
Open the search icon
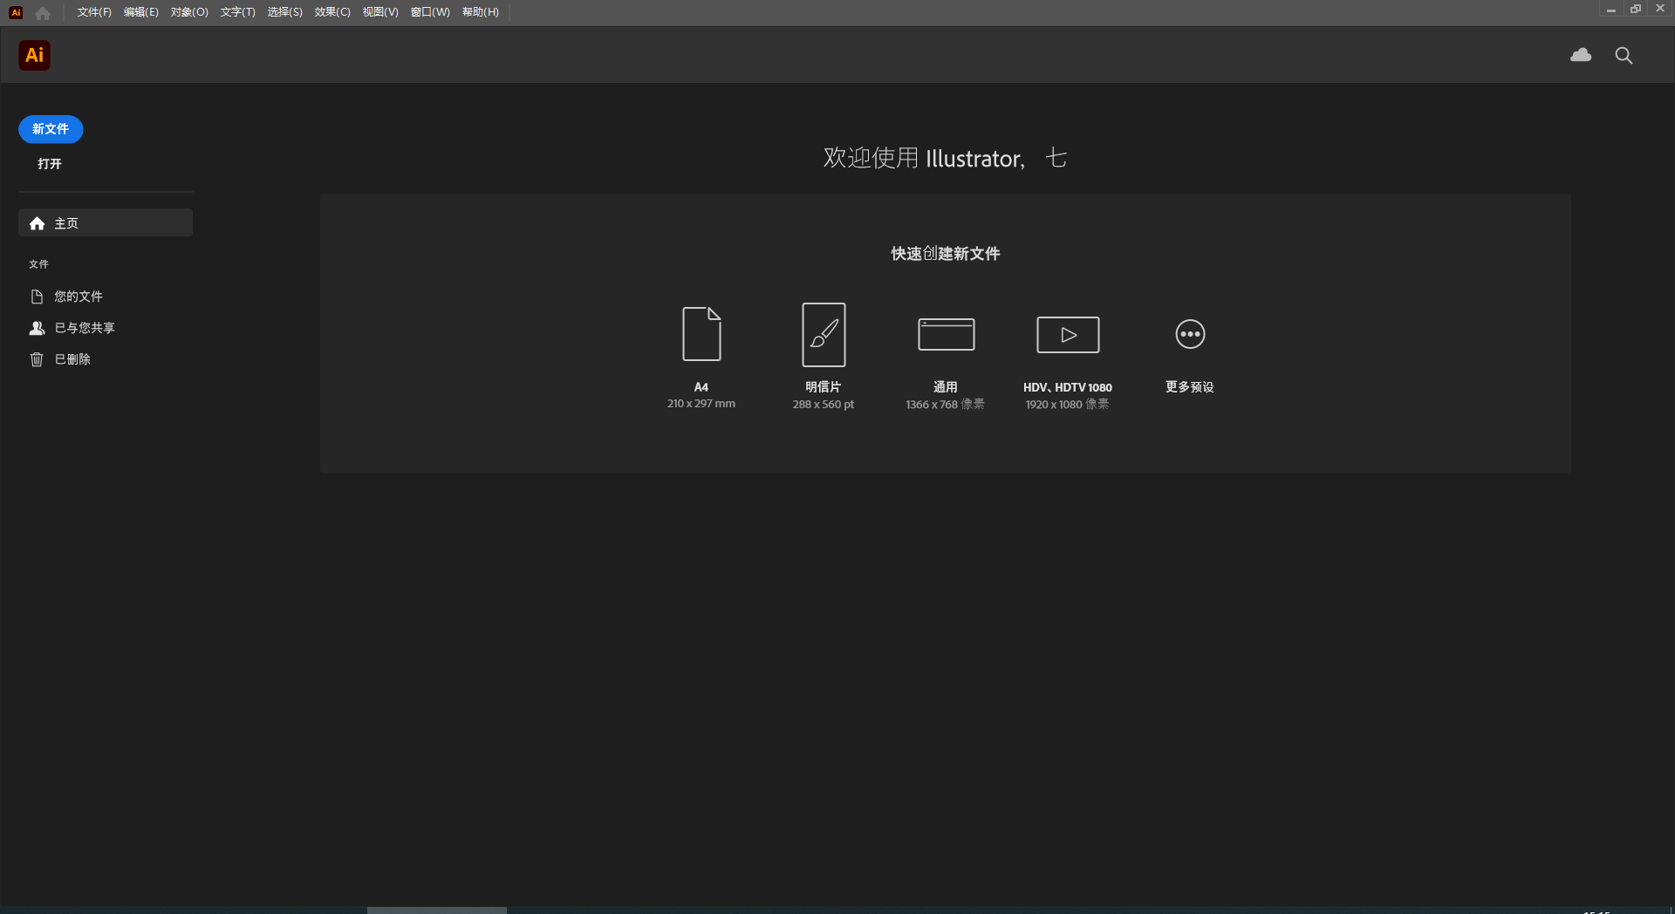coord(1624,55)
